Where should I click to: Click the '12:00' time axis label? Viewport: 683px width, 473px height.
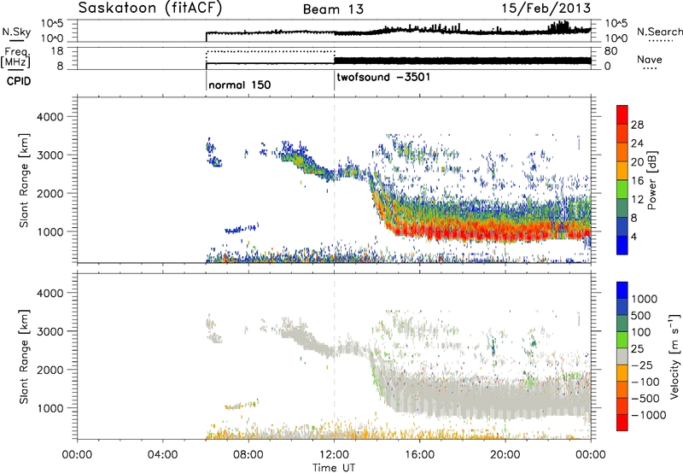click(334, 455)
